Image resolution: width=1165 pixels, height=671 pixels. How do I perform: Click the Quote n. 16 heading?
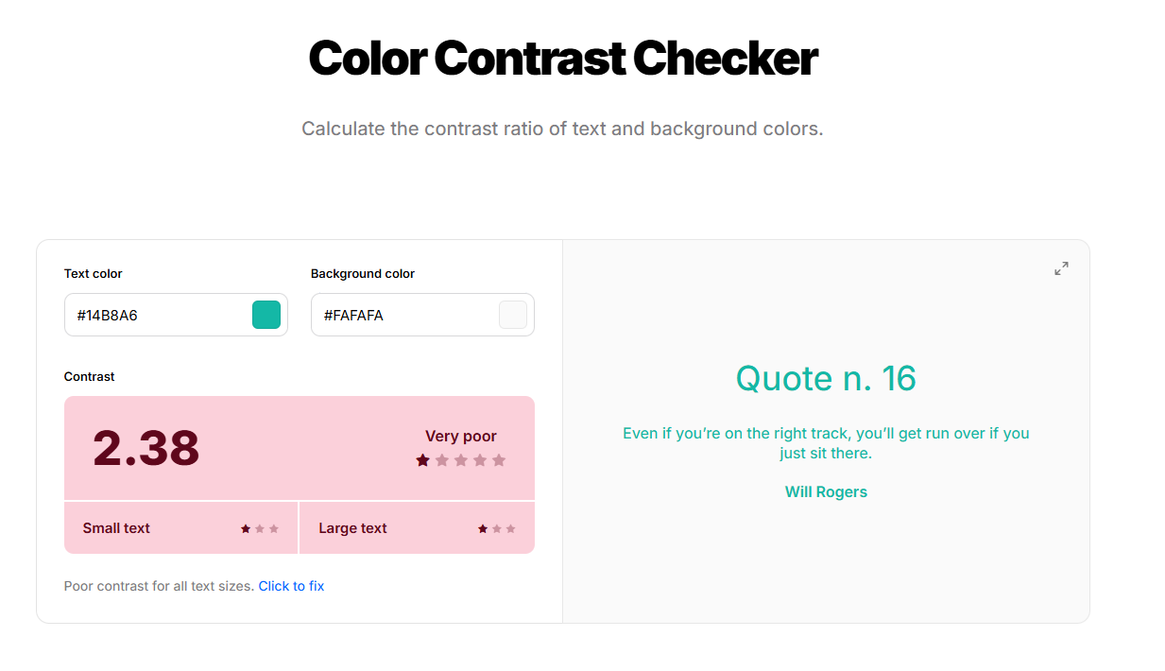pos(826,378)
